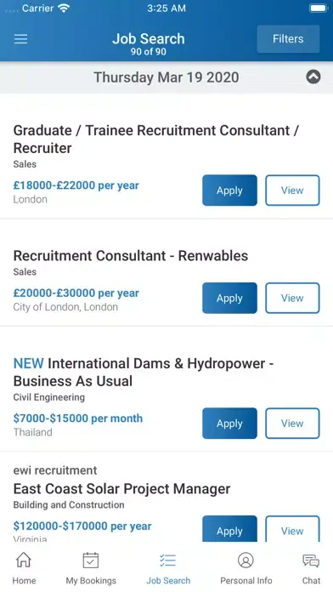Image resolution: width=333 pixels, height=592 pixels.
Task: View International Dams & Hydropower listing
Action: [x=292, y=424]
